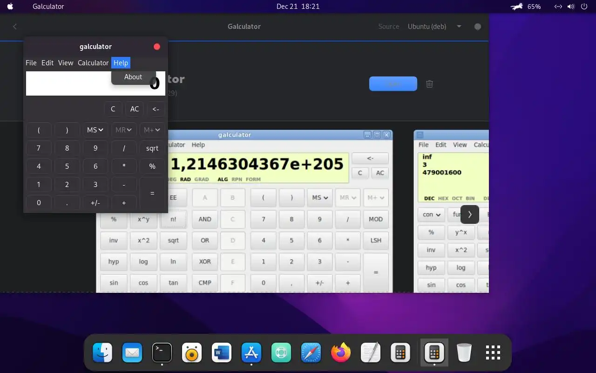Open the Source dropdown showing Ubuntu (deb)

click(434, 27)
